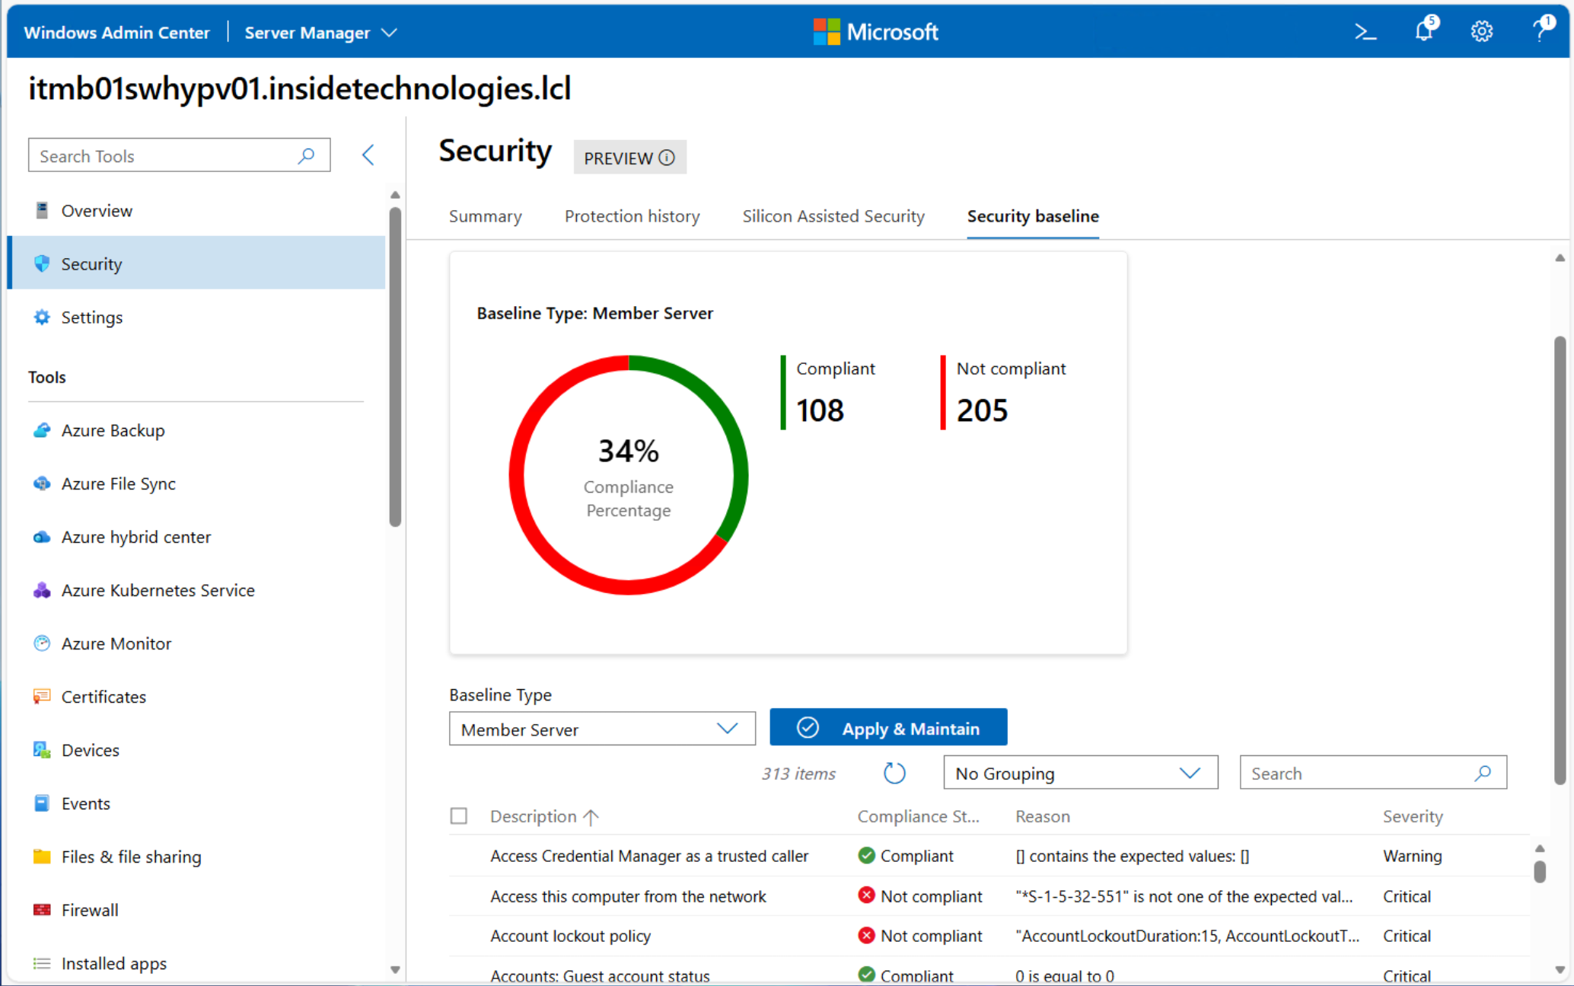Click in the Search Tools field
This screenshot has height=986, width=1574.
tap(164, 156)
